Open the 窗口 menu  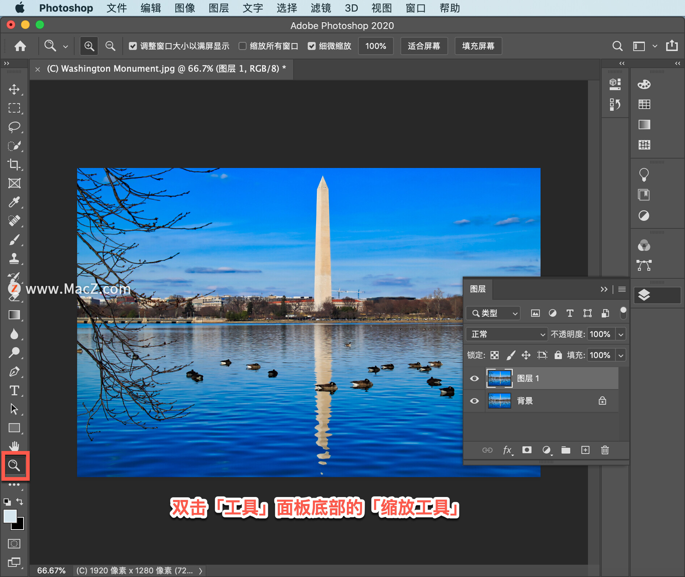[416, 8]
